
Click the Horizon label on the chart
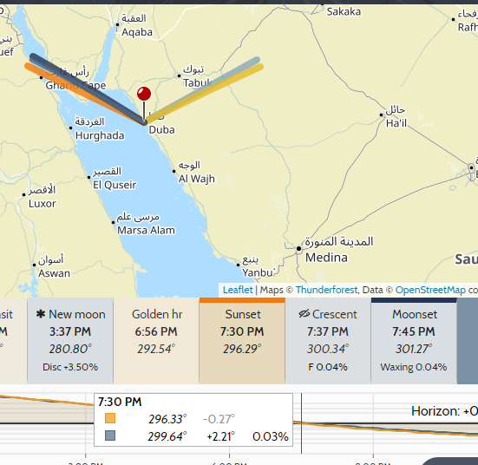pos(444,411)
